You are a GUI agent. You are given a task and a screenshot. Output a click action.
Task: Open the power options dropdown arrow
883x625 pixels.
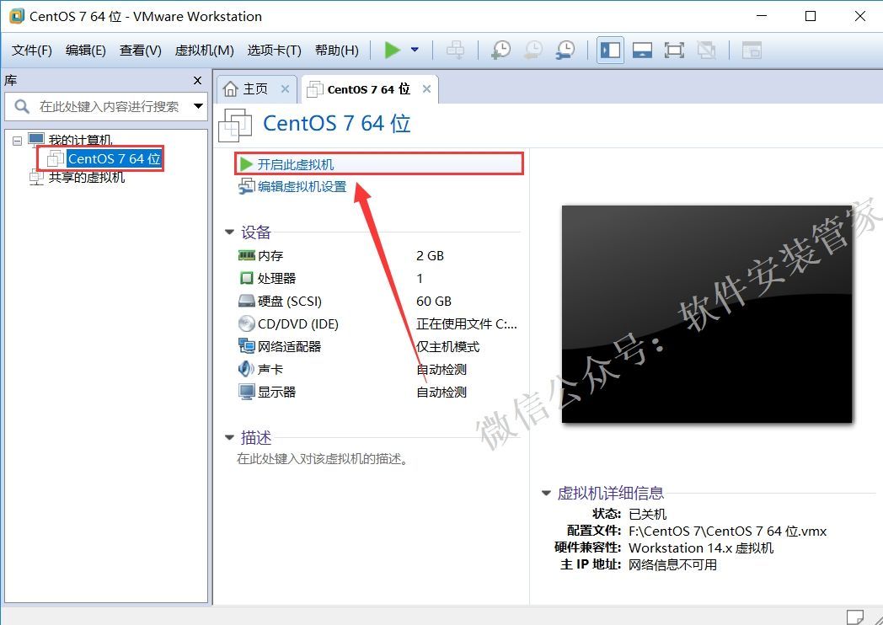(415, 51)
